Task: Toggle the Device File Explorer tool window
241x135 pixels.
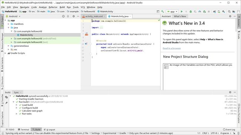Action: (x=239, y=113)
